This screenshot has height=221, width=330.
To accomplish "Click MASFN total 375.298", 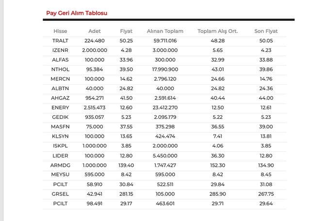I will [x=165, y=127].
